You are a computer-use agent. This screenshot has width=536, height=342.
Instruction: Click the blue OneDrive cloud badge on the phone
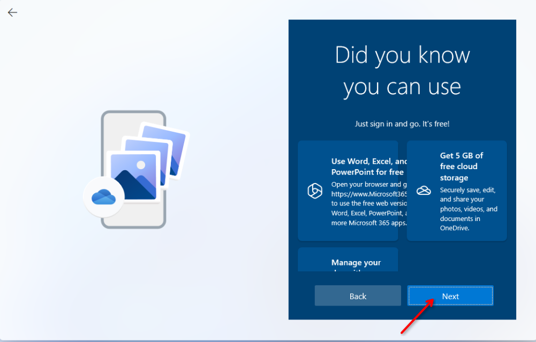(103, 197)
